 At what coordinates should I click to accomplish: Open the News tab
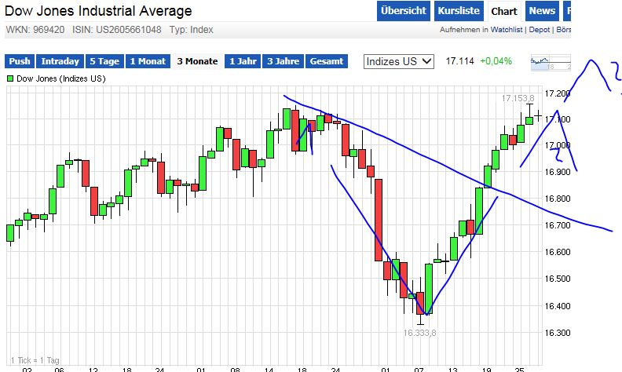tap(542, 11)
